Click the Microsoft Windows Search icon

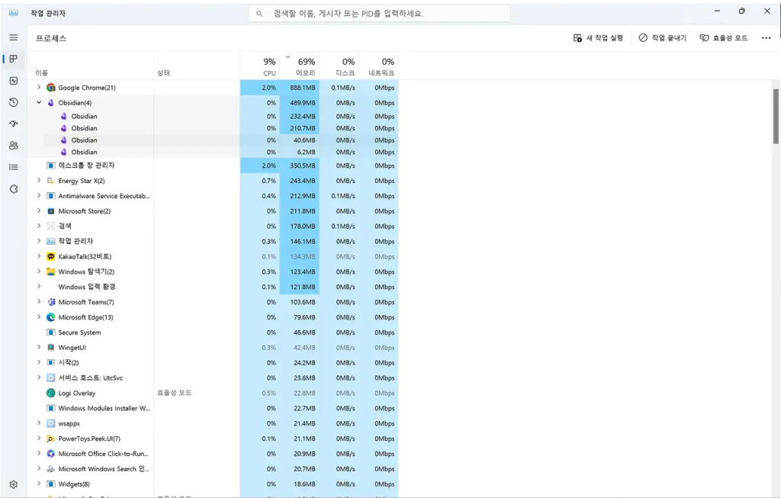(x=51, y=469)
